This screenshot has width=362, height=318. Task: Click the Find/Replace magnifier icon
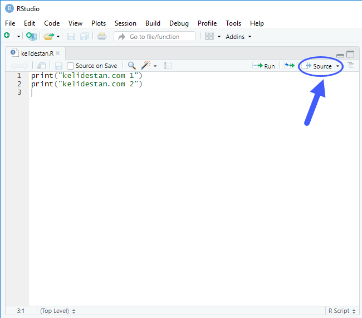click(x=132, y=66)
